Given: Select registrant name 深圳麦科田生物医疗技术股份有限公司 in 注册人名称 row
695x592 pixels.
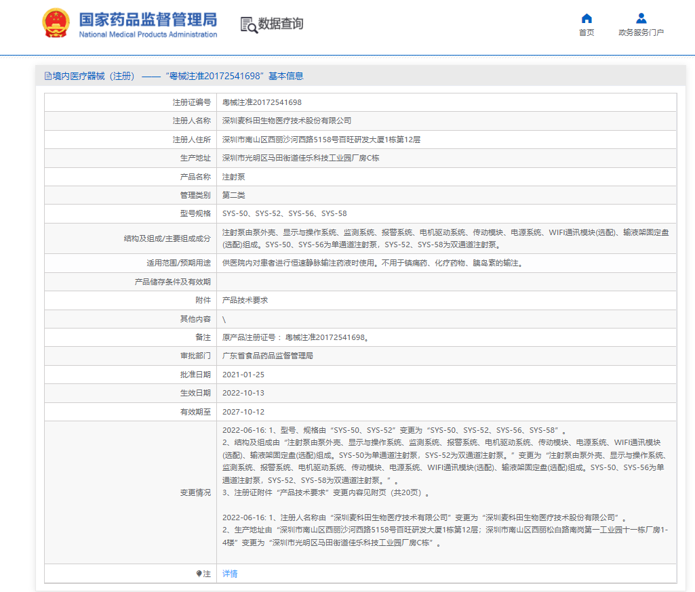Looking at the screenshot, I should pyautogui.click(x=286, y=121).
